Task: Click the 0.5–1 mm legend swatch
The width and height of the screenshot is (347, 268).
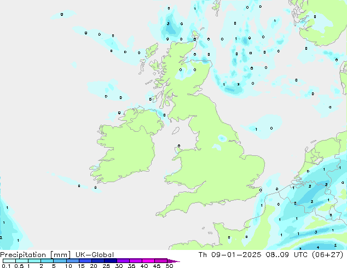Action: click(22, 261)
